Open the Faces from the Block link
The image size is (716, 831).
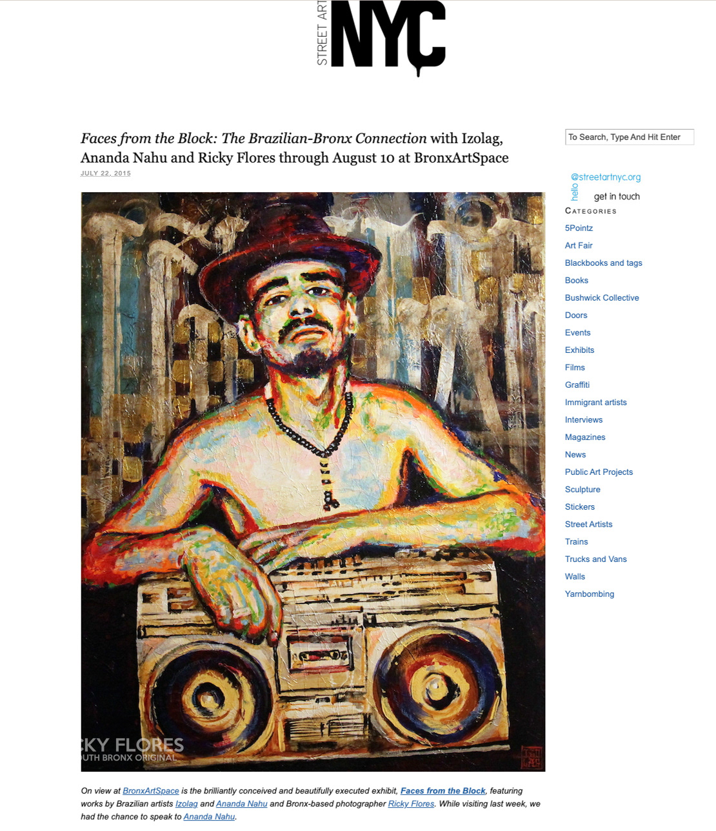[443, 790]
